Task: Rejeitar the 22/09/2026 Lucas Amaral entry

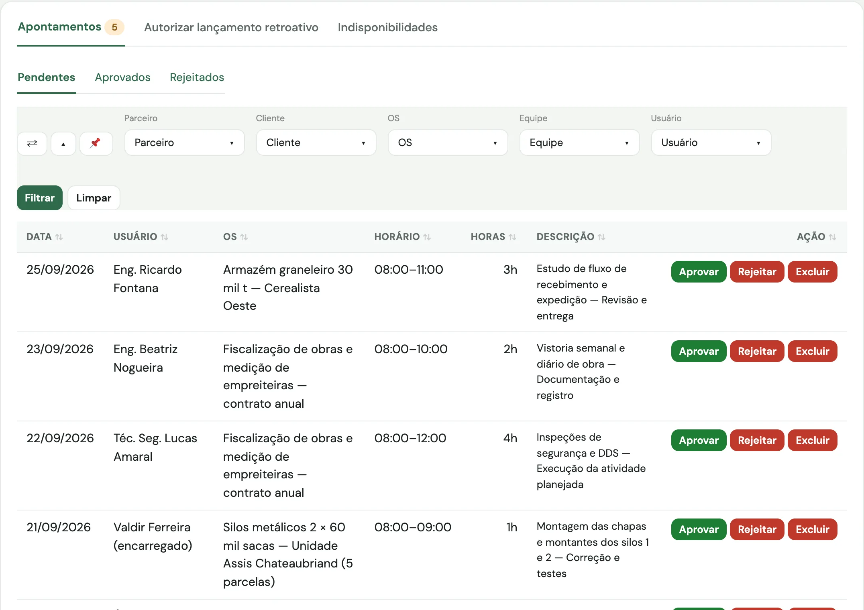Action: point(757,440)
